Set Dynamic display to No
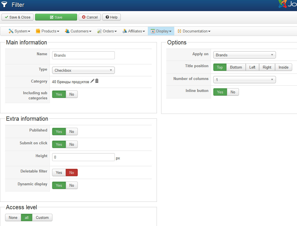Image resolution: width=297 pixels, height=226 pixels. point(71,186)
